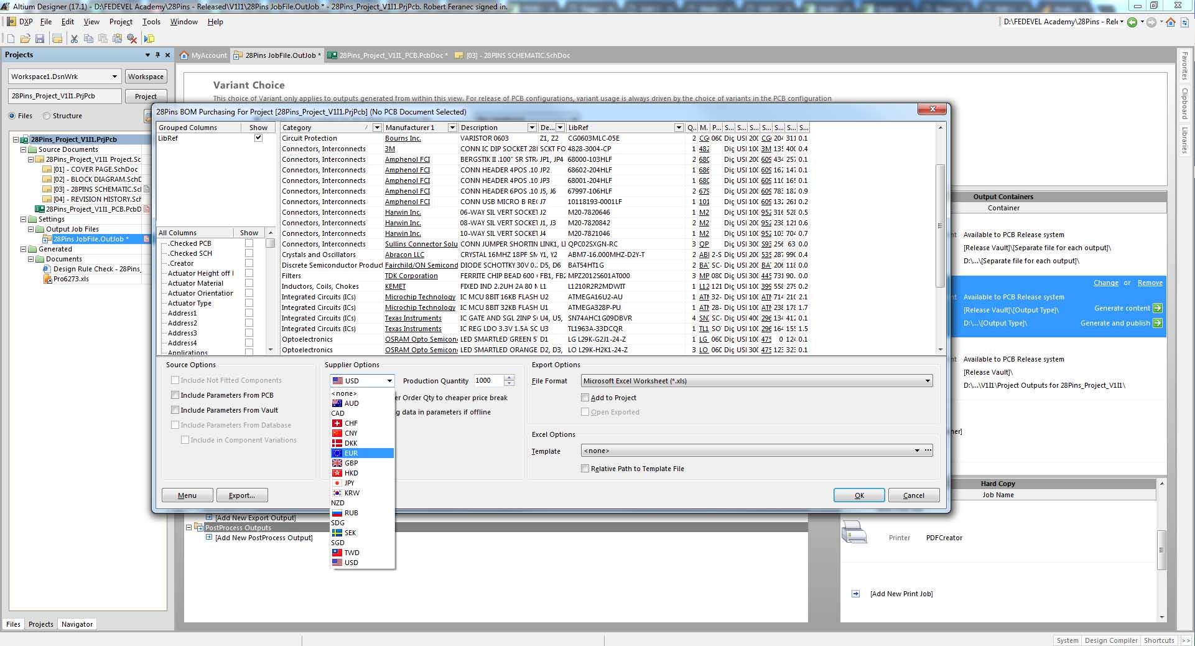Screen dimensions: 1195x646
Task: Click the Export... button
Action: [x=241, y=495]
